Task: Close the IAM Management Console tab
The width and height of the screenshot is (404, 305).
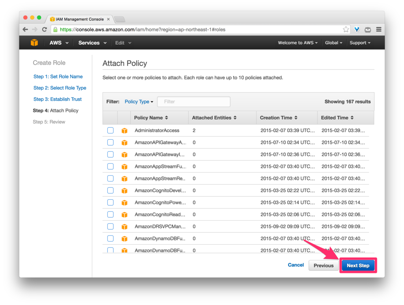Action: (x=108, y=19)
